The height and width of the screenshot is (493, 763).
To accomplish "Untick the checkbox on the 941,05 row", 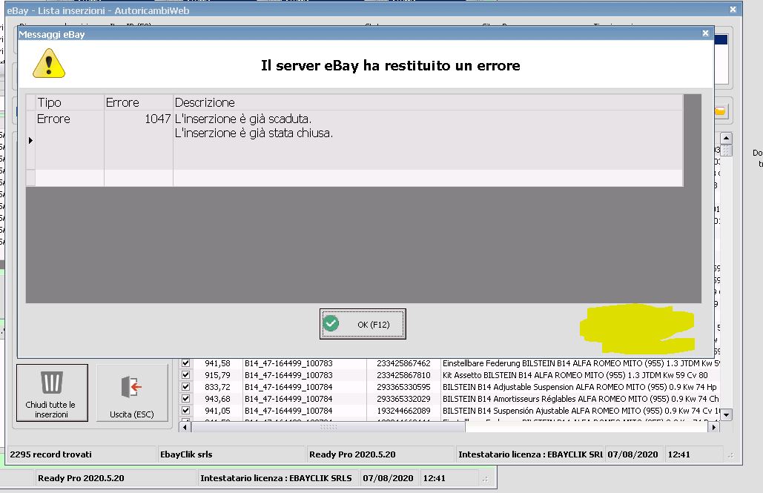I will point(185,410).
